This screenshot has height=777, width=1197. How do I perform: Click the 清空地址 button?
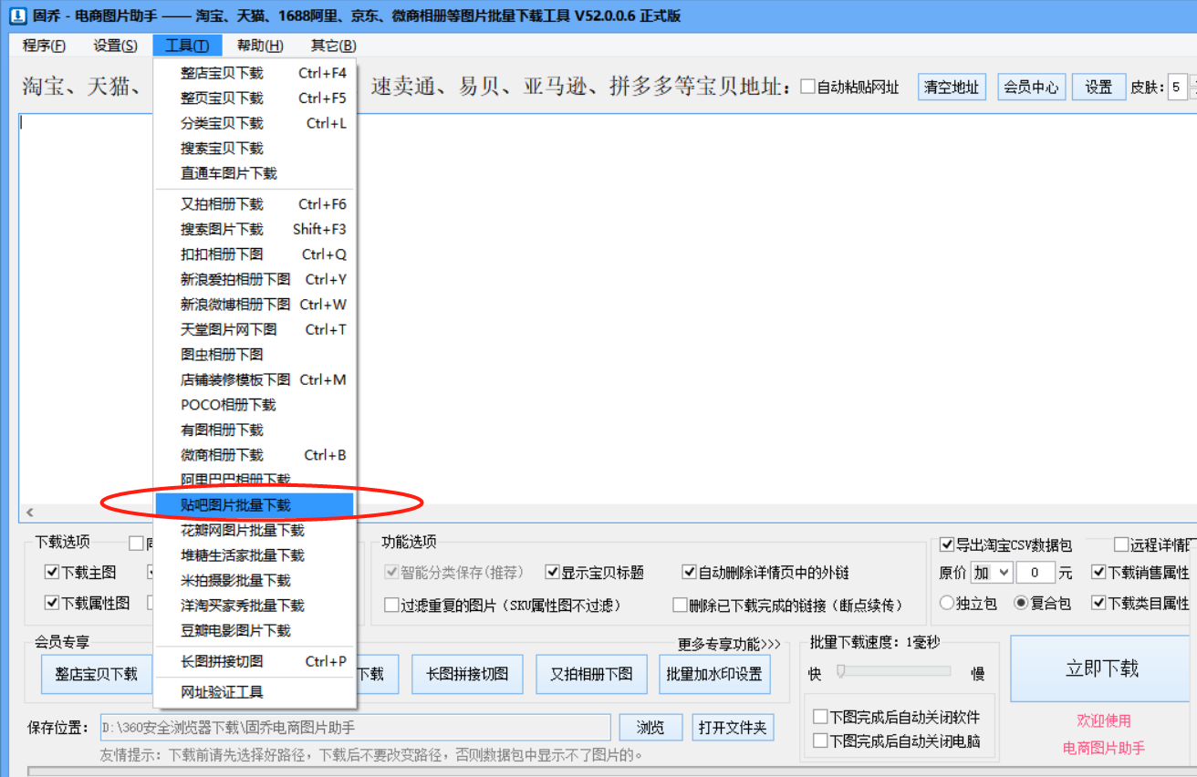point(952,87)
